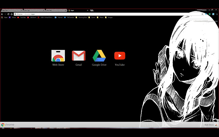The image size is (219, 137).
Task: Click the Web Store link at bottom right
Action: 211,125
